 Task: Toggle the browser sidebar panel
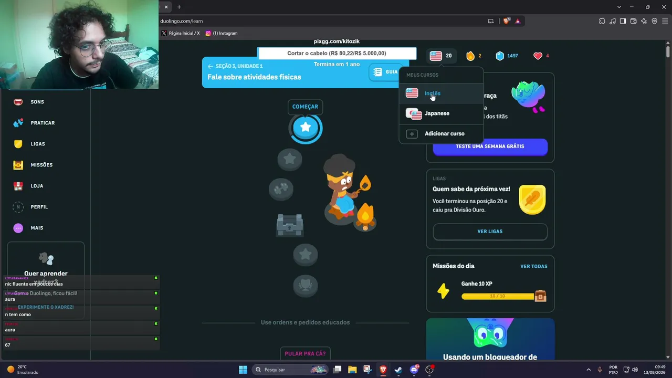[623, 21]
